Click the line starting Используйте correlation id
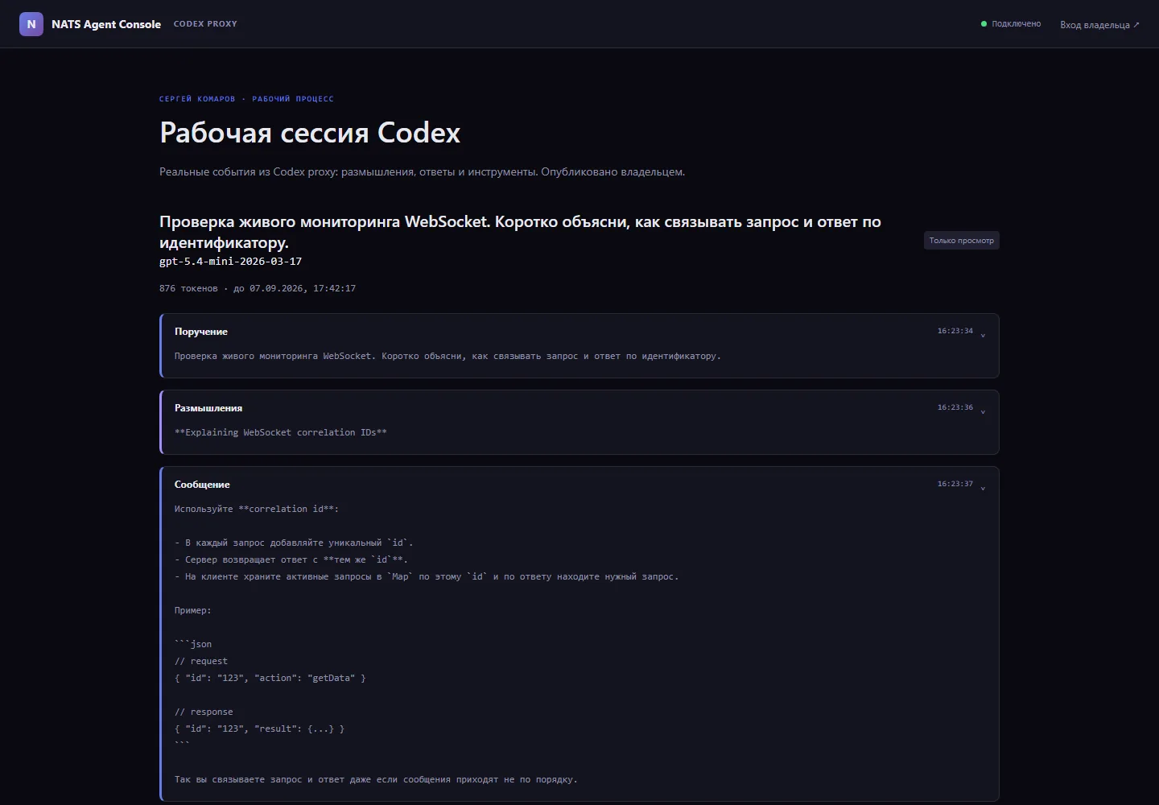 [257, 509]
